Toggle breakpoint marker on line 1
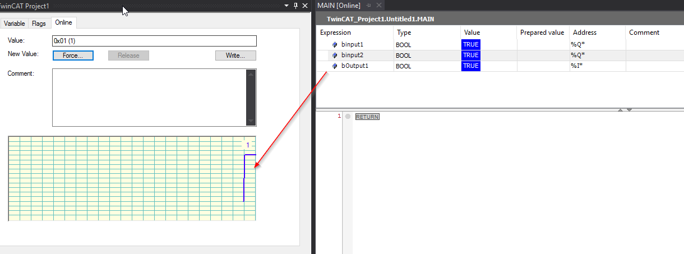 pyautogui.click(x=348, y=117)
